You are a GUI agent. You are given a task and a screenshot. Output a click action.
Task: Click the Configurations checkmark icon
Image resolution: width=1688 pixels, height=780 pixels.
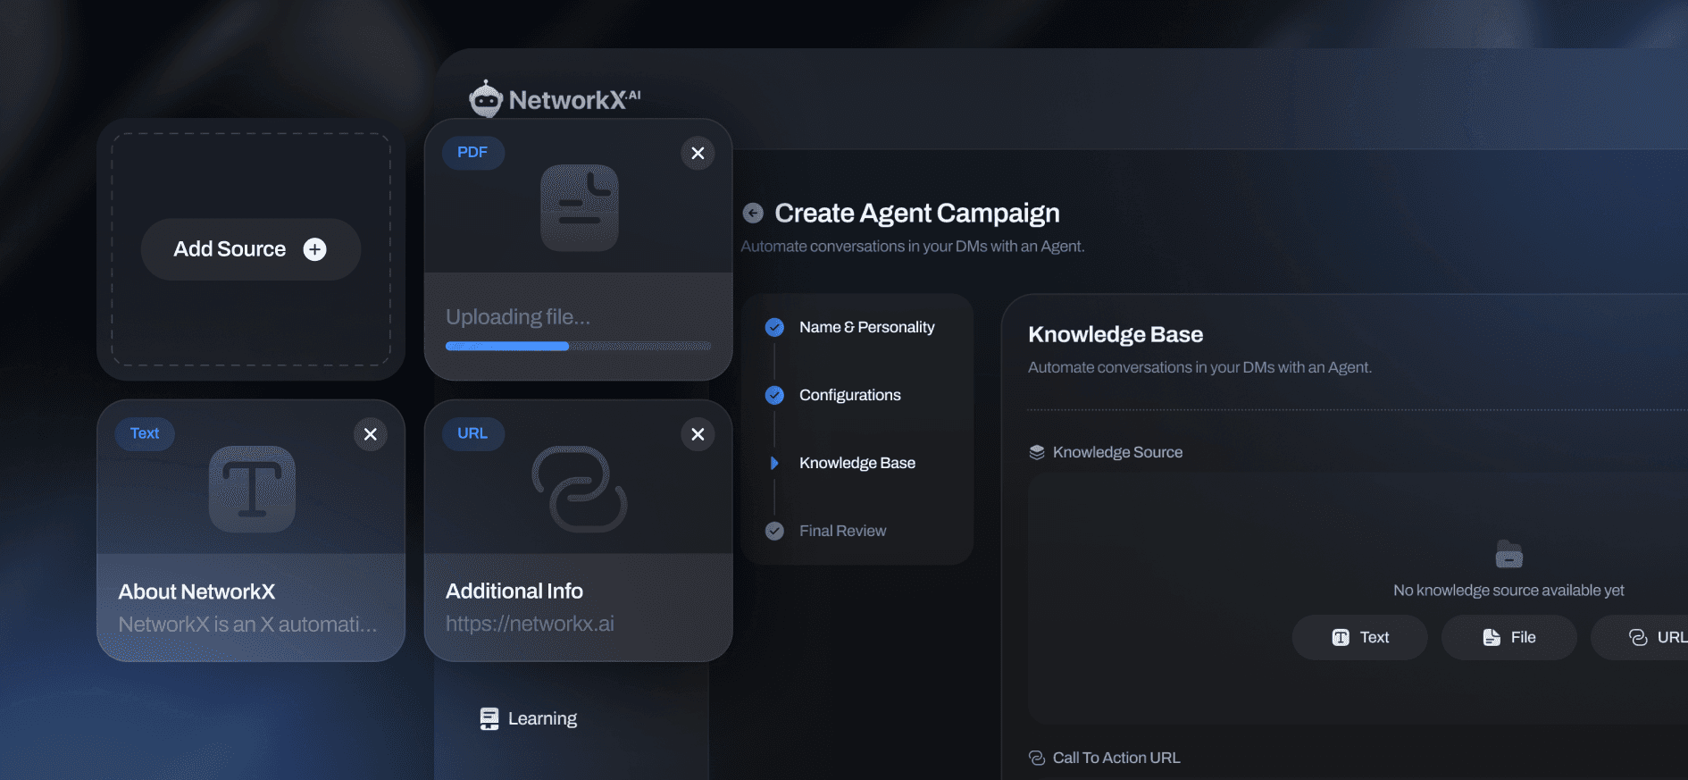pos(774,395)
